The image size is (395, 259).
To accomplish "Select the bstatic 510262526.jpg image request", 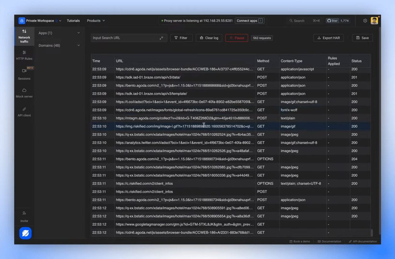I will tap(231, 151).
